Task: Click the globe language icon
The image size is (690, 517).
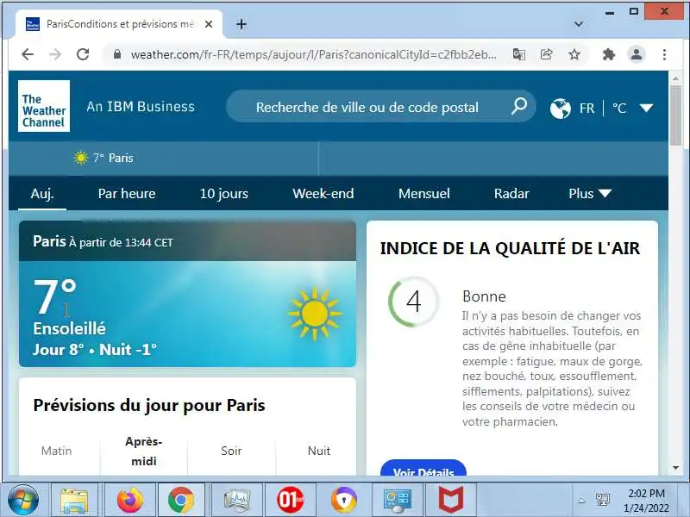Action: [560, 109]
